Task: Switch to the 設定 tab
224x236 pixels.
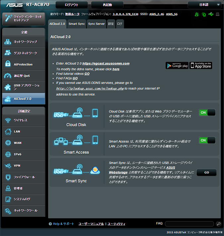Action: 111,24
